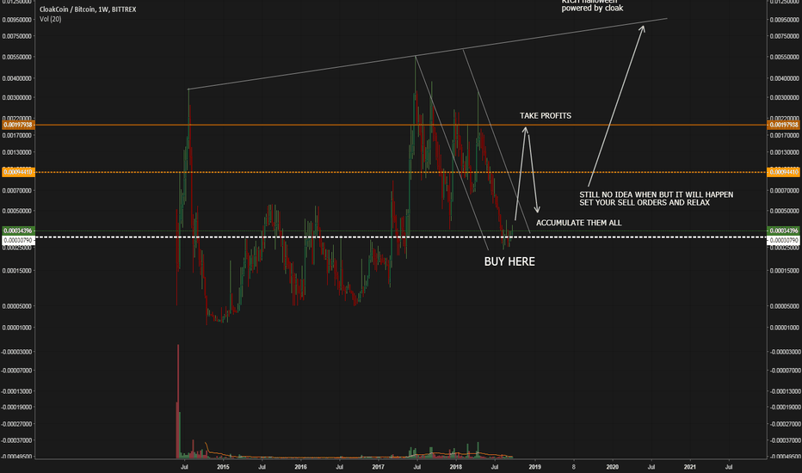
Task: Select the 'powered by cloak' text label
Action: point(592,9)
